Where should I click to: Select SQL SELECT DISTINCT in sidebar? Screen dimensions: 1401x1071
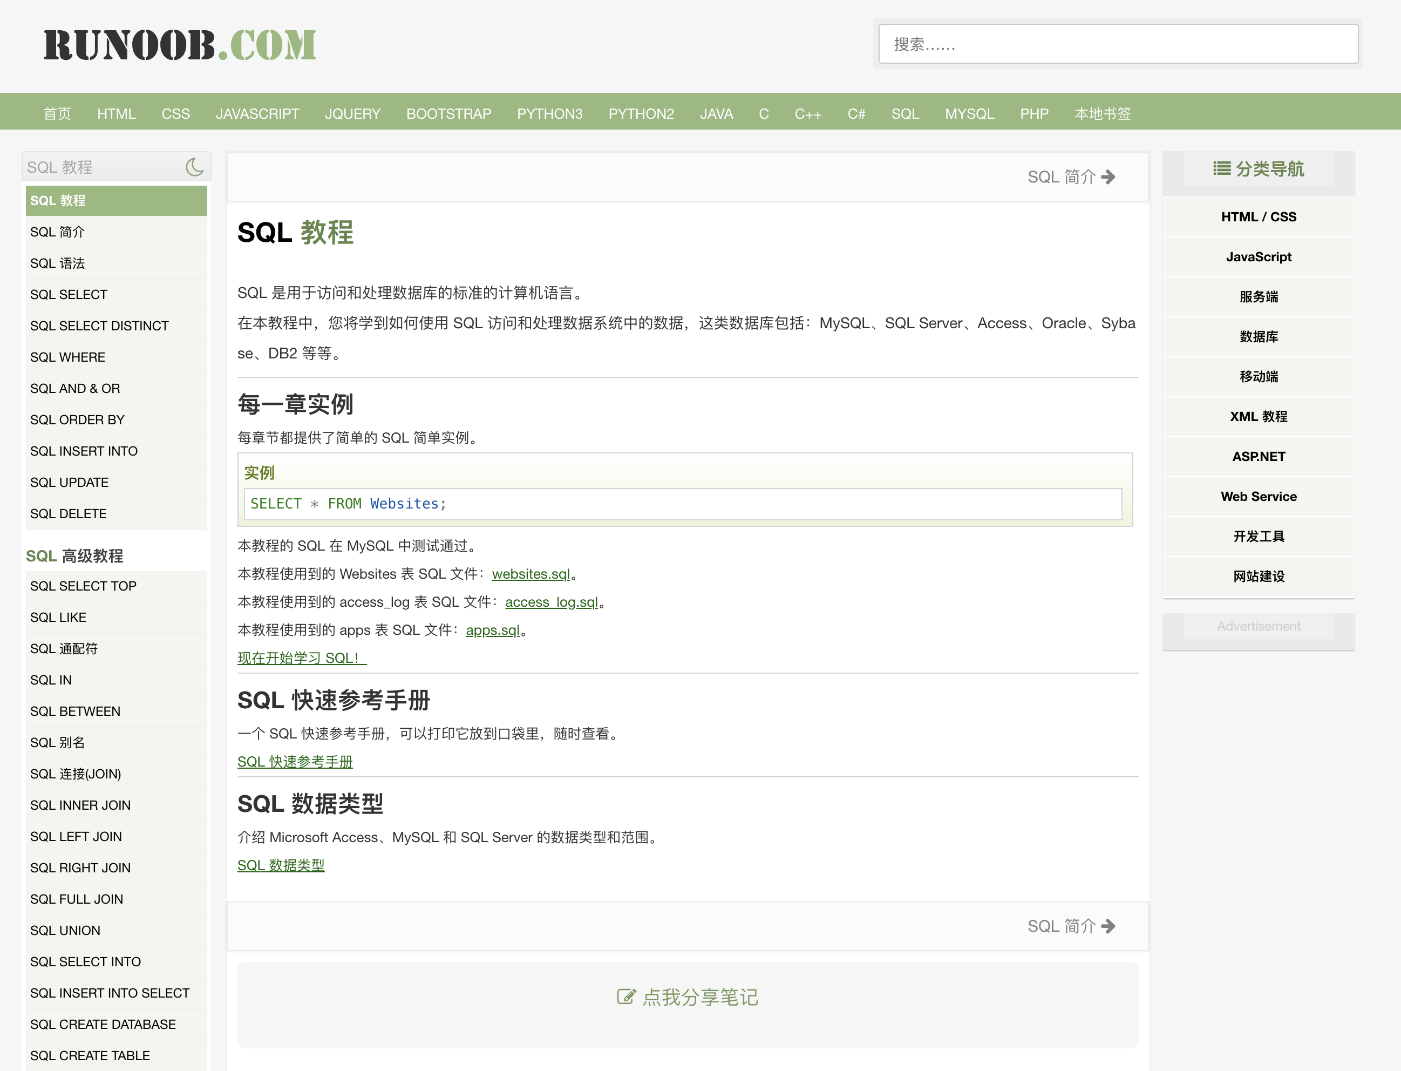(x=99, y=326)
